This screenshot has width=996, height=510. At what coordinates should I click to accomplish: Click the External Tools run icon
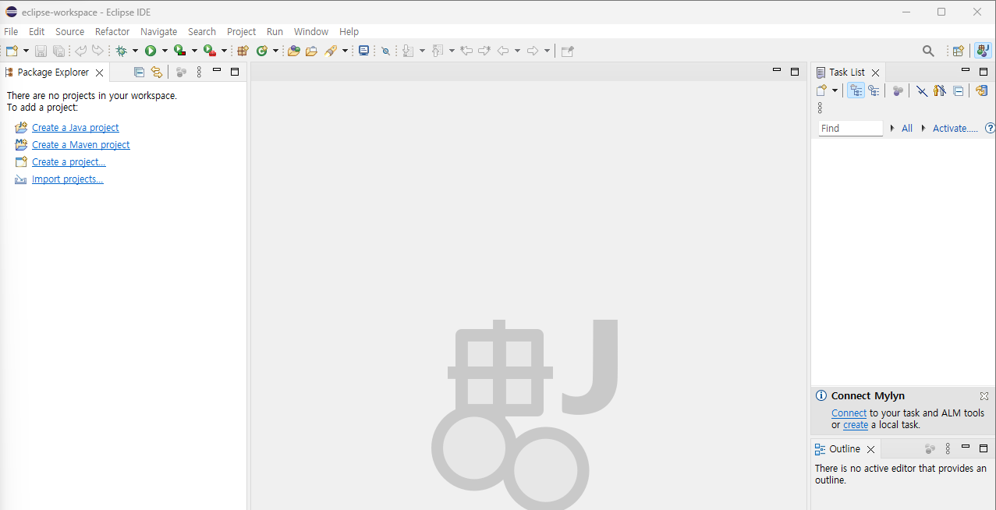(x=210, y=51)
